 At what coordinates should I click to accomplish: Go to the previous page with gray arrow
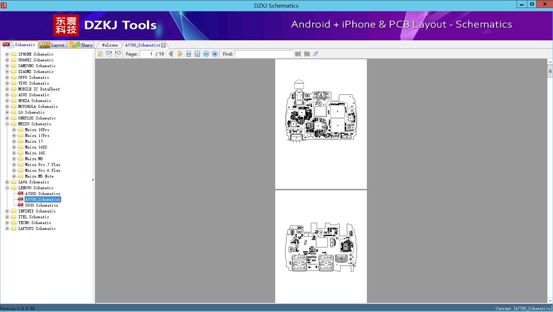point(171,54)
